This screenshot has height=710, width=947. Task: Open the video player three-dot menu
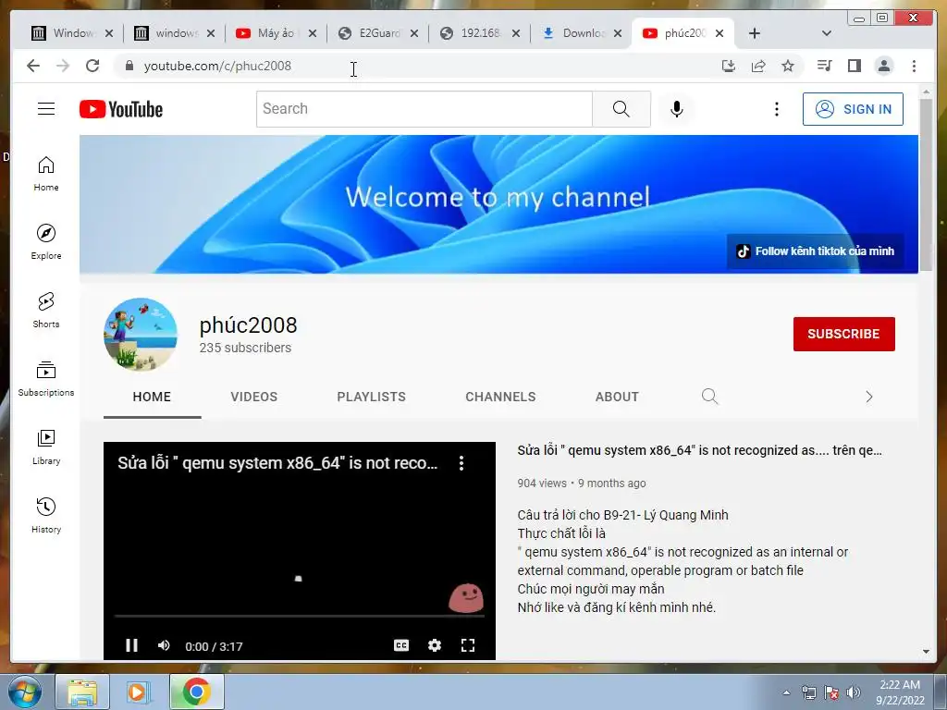coord(461,463)
